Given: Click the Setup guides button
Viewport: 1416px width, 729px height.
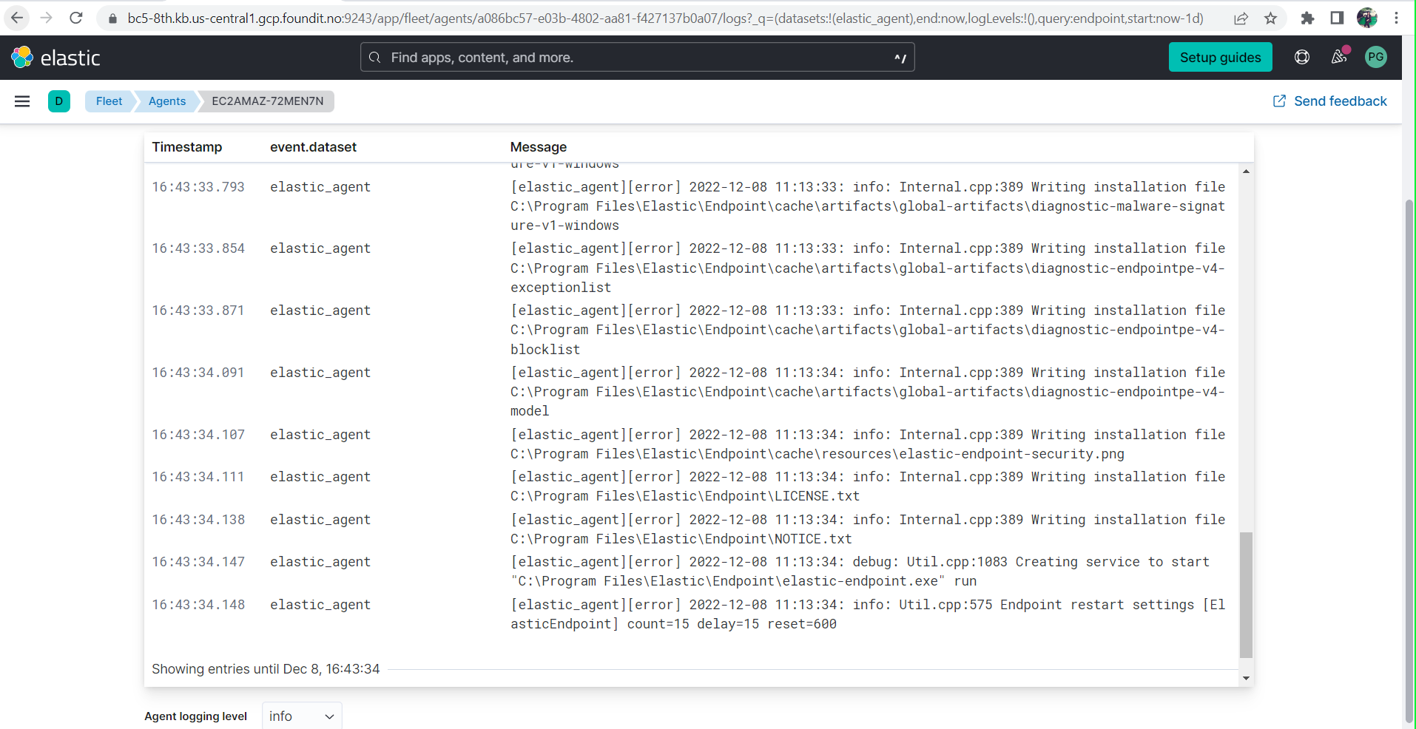Looking at the screenshot, I should (x=1220, y=57).
